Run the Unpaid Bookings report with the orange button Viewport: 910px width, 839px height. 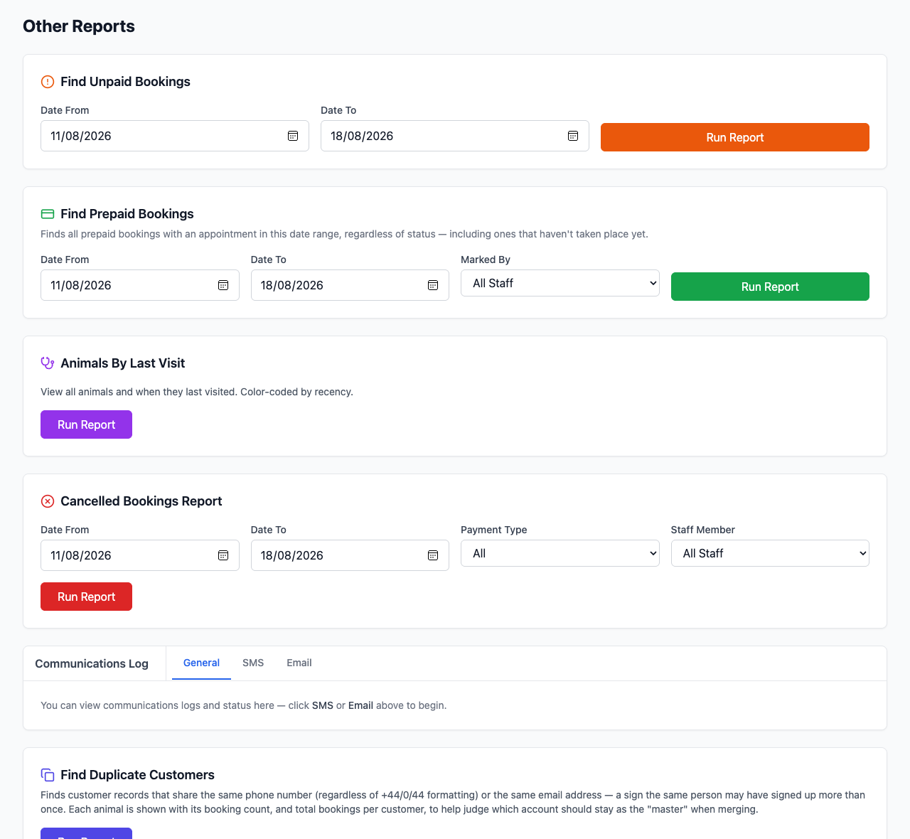point(735,137)
